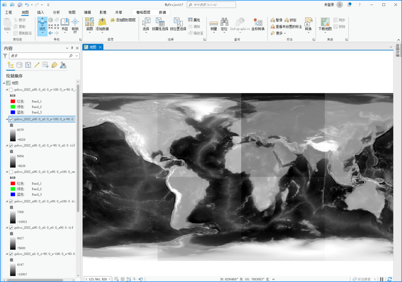Click blue Band_3 swatch under the w90.0_e180.0_cm layer
402x282 pixels.
click(13, 194)
